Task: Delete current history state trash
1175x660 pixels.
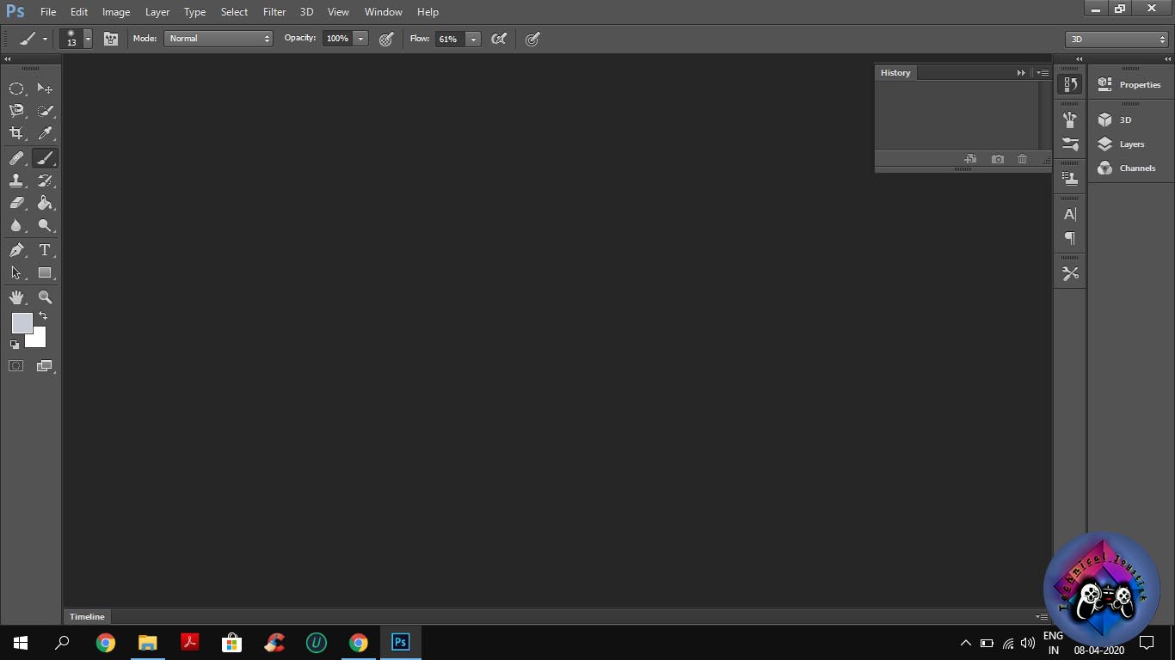Action: pos(1022,159)
